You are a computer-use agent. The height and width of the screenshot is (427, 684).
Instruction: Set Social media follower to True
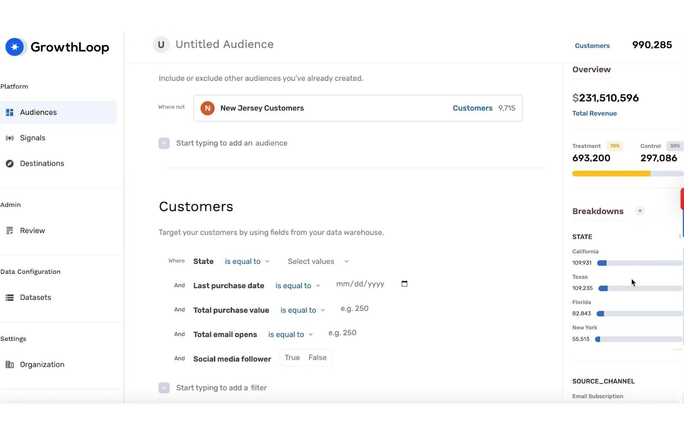point(292,357)
